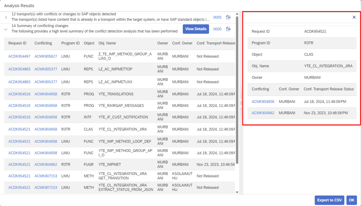The width and height of the screenshot is (362, 206).
Task: Open ACDK954521 in the EXTRACT_STATUS_FROM_JSON row
Action: (x=20, y=187)
